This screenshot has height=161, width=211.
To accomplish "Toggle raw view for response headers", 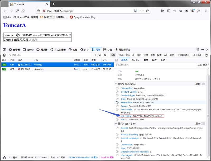I will [x=203, y=84].
